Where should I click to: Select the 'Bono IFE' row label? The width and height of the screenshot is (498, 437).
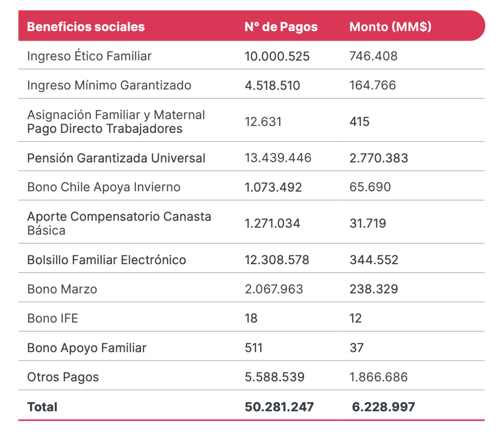[53, 319]
